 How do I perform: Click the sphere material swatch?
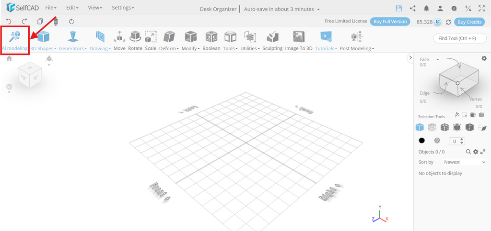437,141
